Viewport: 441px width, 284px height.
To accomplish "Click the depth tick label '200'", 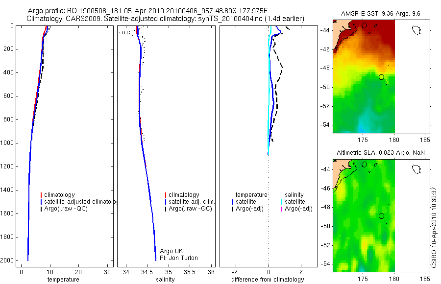I will [9, 49].
